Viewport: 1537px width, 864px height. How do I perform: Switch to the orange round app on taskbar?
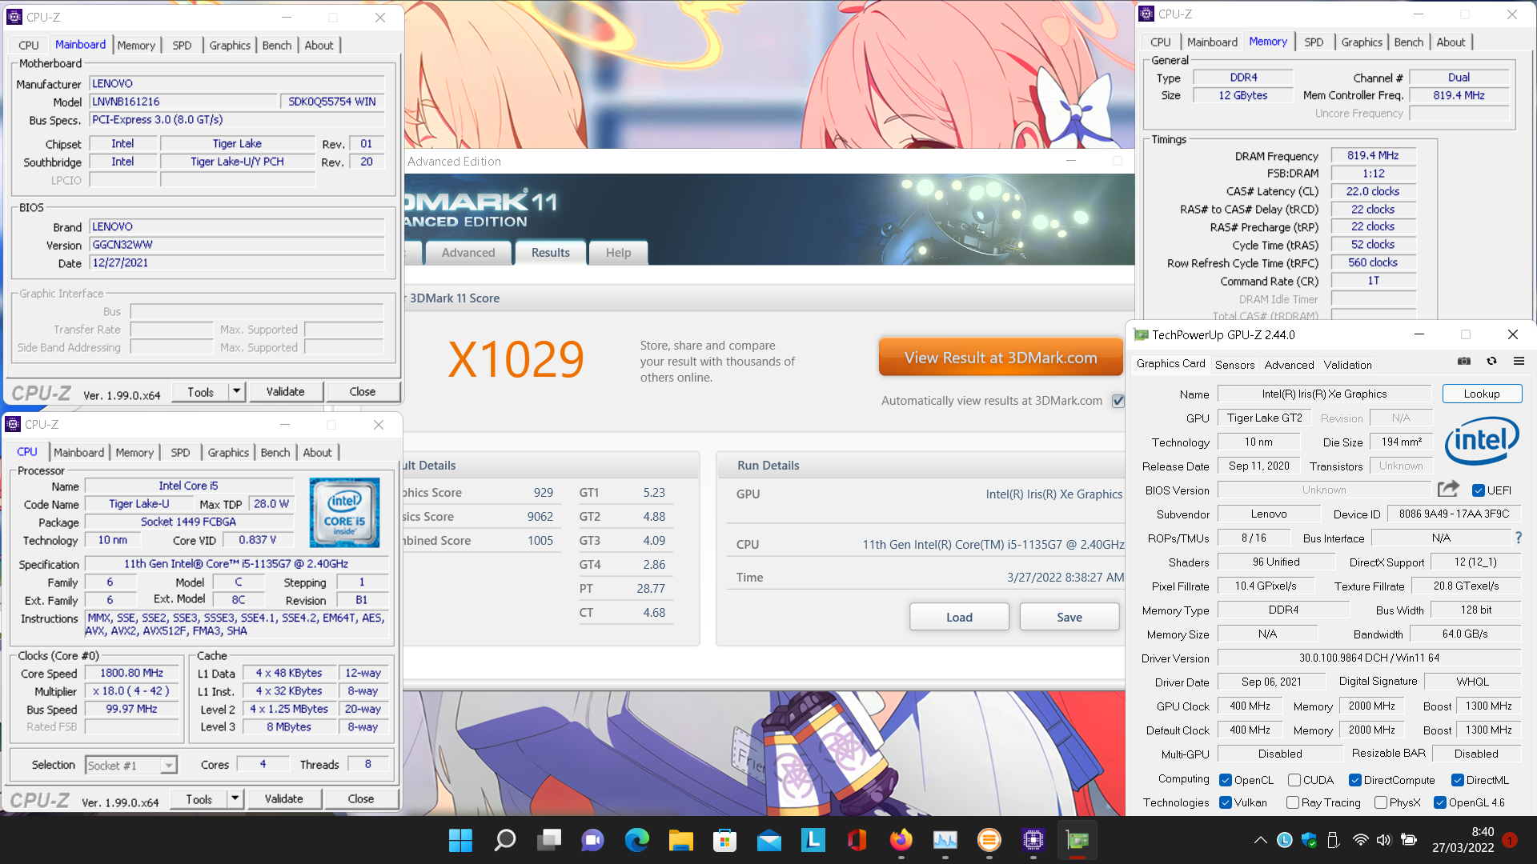[x=989, y=840]
